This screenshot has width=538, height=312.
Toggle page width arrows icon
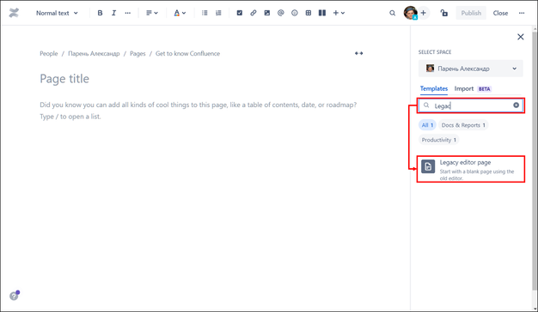359,53
